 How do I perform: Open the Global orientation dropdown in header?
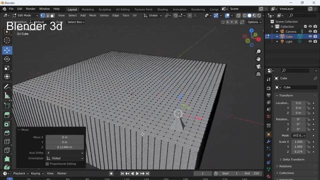152,15
